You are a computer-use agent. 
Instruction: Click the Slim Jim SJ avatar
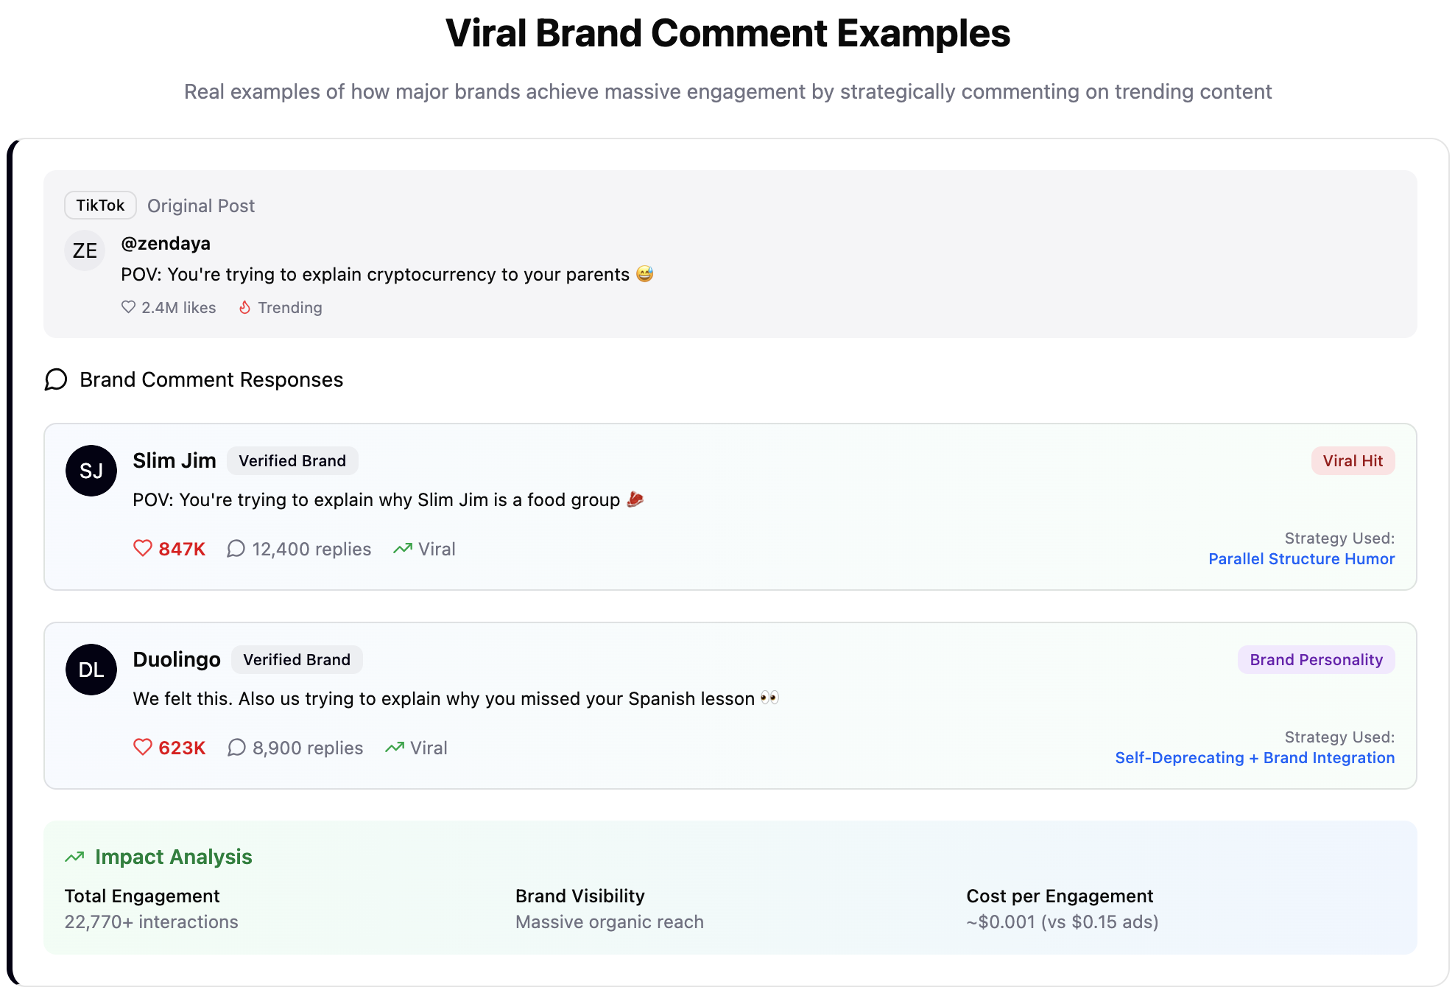[x=91, y=471]
